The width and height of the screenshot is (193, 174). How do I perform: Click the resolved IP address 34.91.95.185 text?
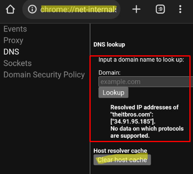click(x=133, y=122)
